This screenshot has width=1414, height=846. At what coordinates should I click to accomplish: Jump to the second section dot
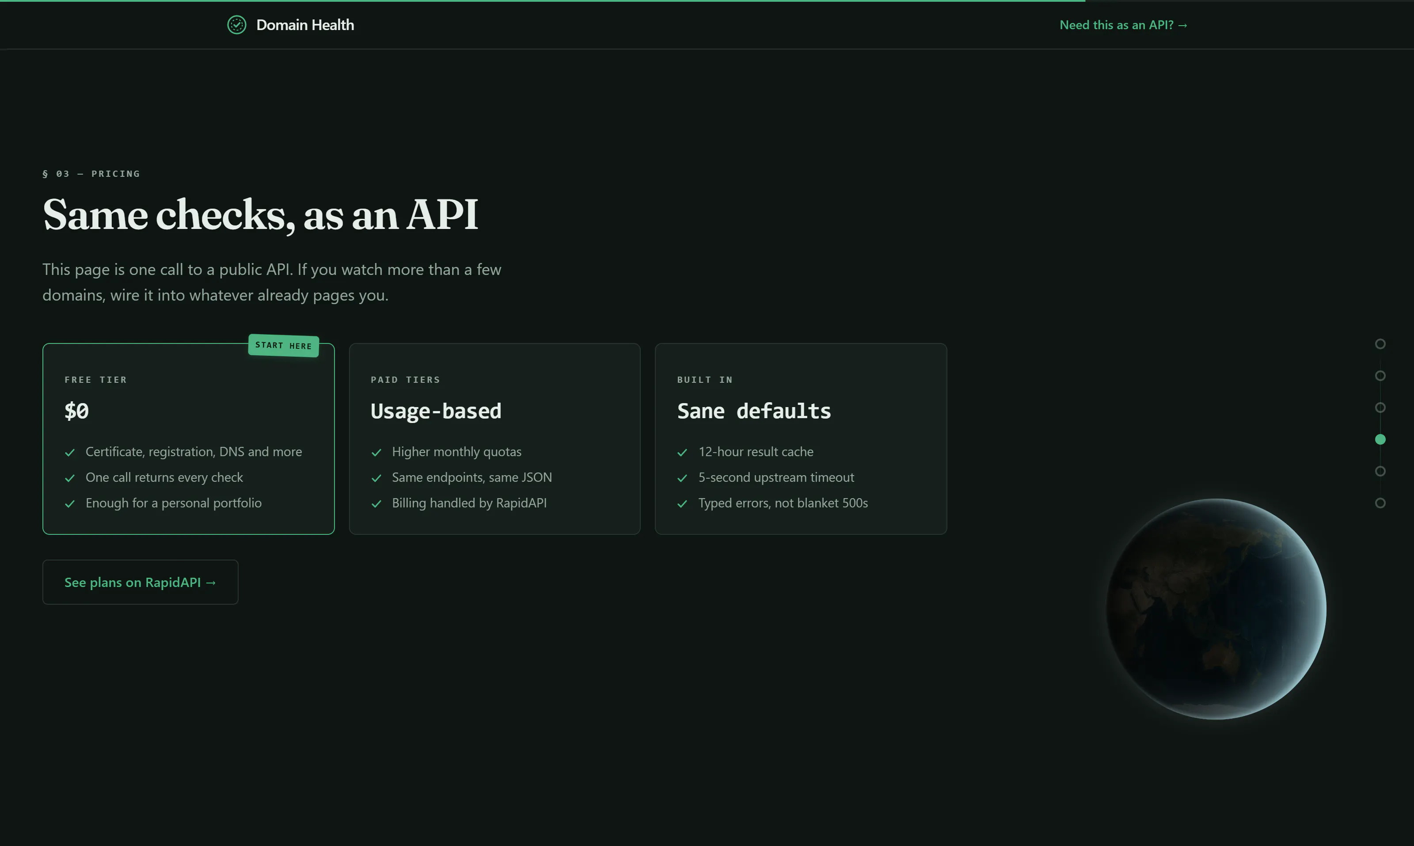[1380, 376]
